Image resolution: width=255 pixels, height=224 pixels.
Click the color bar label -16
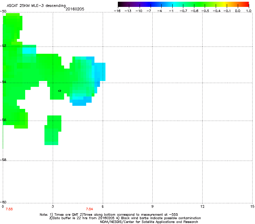(x=117, y=11)
